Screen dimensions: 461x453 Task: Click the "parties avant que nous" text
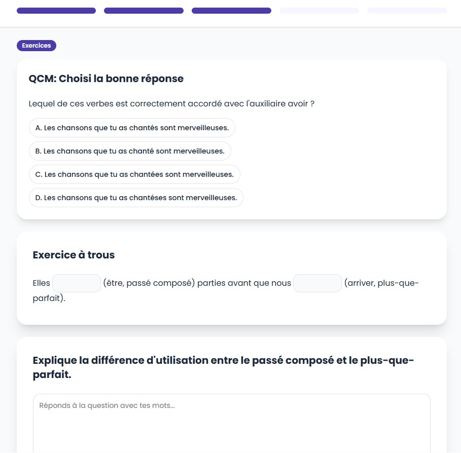click(244, 283)
